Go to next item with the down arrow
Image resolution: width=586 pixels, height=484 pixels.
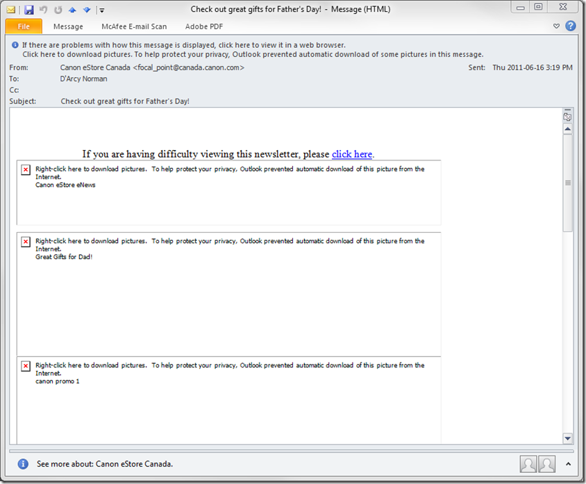point(87,10)
